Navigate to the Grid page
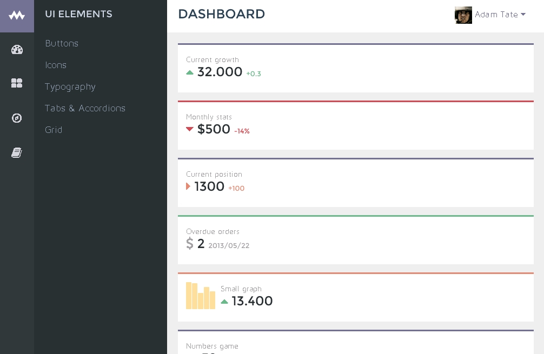The image size is (544, 354). point(54,130)
